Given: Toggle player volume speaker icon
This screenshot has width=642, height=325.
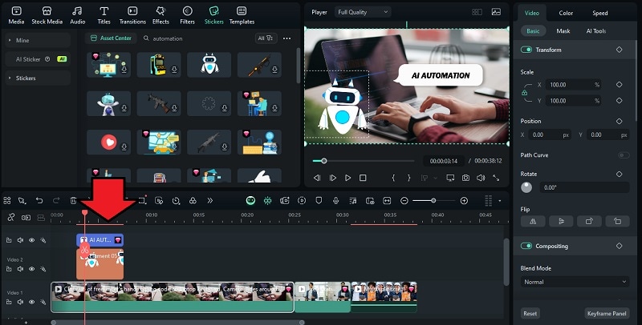Looking at the screenshot, I should pos(481,178).
